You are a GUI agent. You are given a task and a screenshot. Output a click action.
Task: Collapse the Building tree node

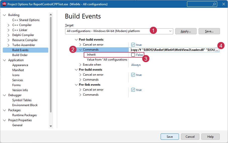point(5,15)
